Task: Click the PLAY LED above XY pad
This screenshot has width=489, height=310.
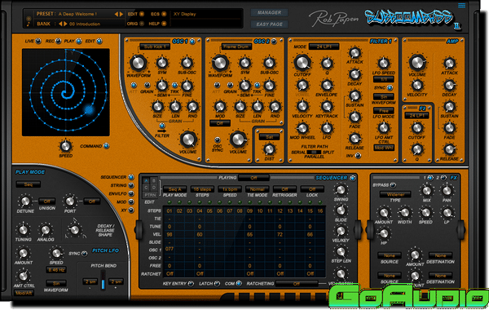Action: 79,41
